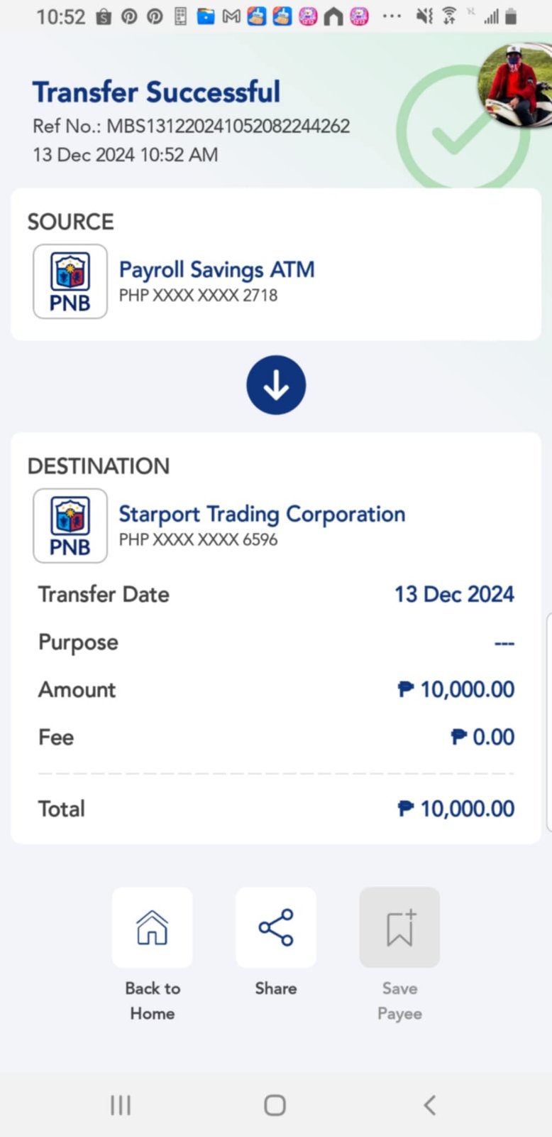Image resolution: width=552 pixels, height=1137 pixels.
Task: Tap the Share icon button
Action: pyautogui.click(x=275, y=927)
